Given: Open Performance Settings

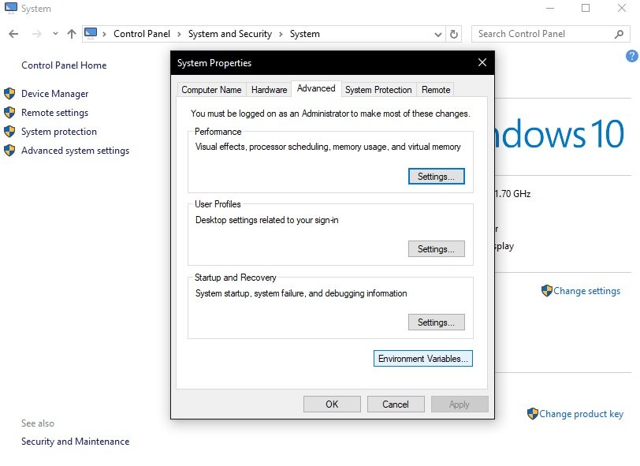Looking at the screenshot, I should (436, 177).
